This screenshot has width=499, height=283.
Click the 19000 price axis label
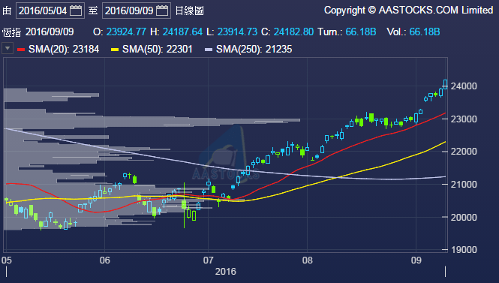point(464,250)
